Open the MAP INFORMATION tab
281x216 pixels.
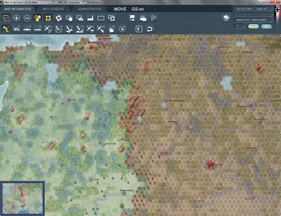(x=18, y=9)
